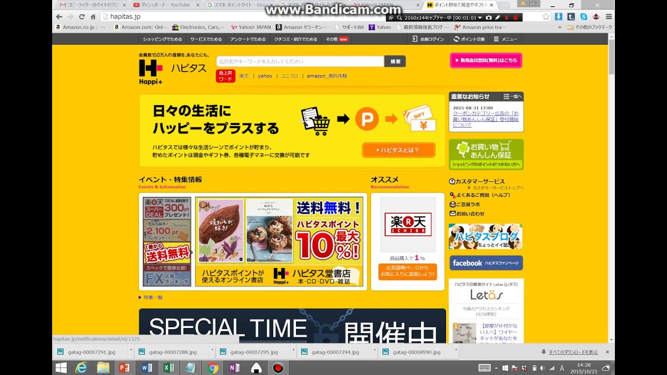This screenshot has width=667, height=375.
Task: Show hidden system tray icons arrow
Action: (x=496, y=368)
